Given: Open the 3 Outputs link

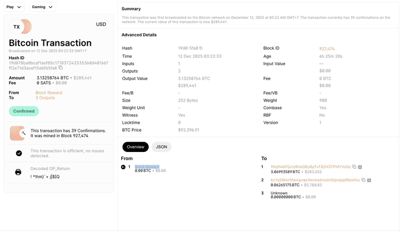Looking at the screenshot, I should [x=45, y=98].
